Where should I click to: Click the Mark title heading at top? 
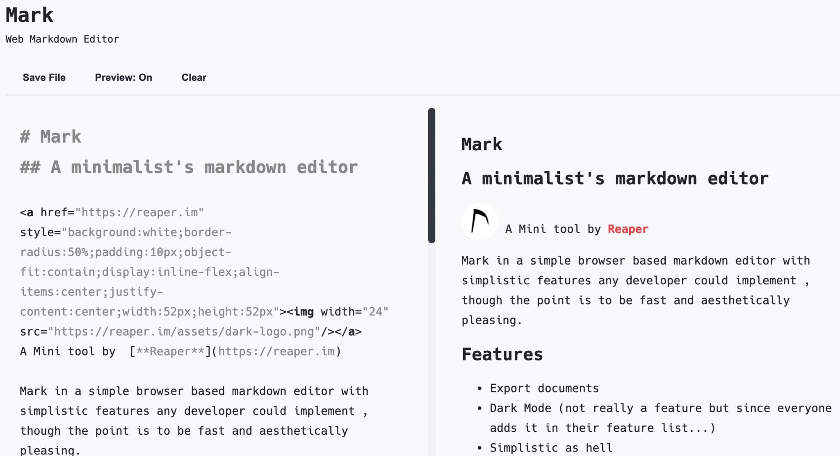(30, 16)
